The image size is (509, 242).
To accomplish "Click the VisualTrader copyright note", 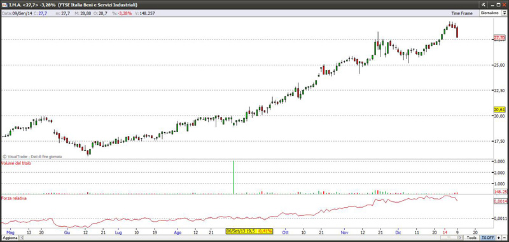I will [32, 156].
